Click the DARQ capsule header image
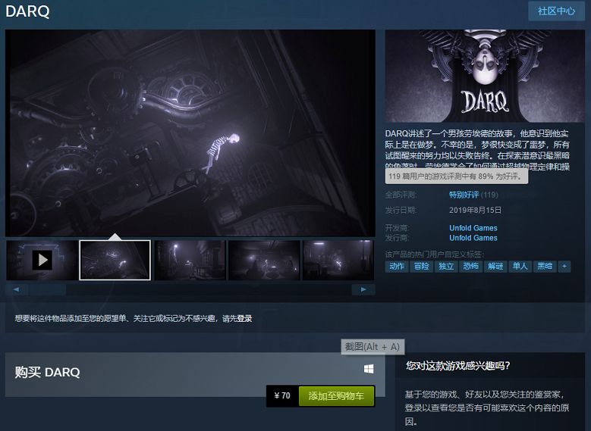This screenshot has width=591, height=431. pos(485,76)
